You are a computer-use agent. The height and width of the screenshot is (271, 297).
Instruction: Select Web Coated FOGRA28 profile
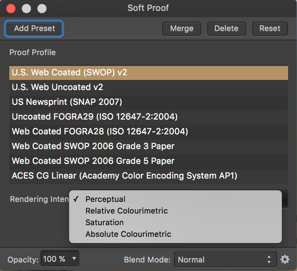coord(148,132)
